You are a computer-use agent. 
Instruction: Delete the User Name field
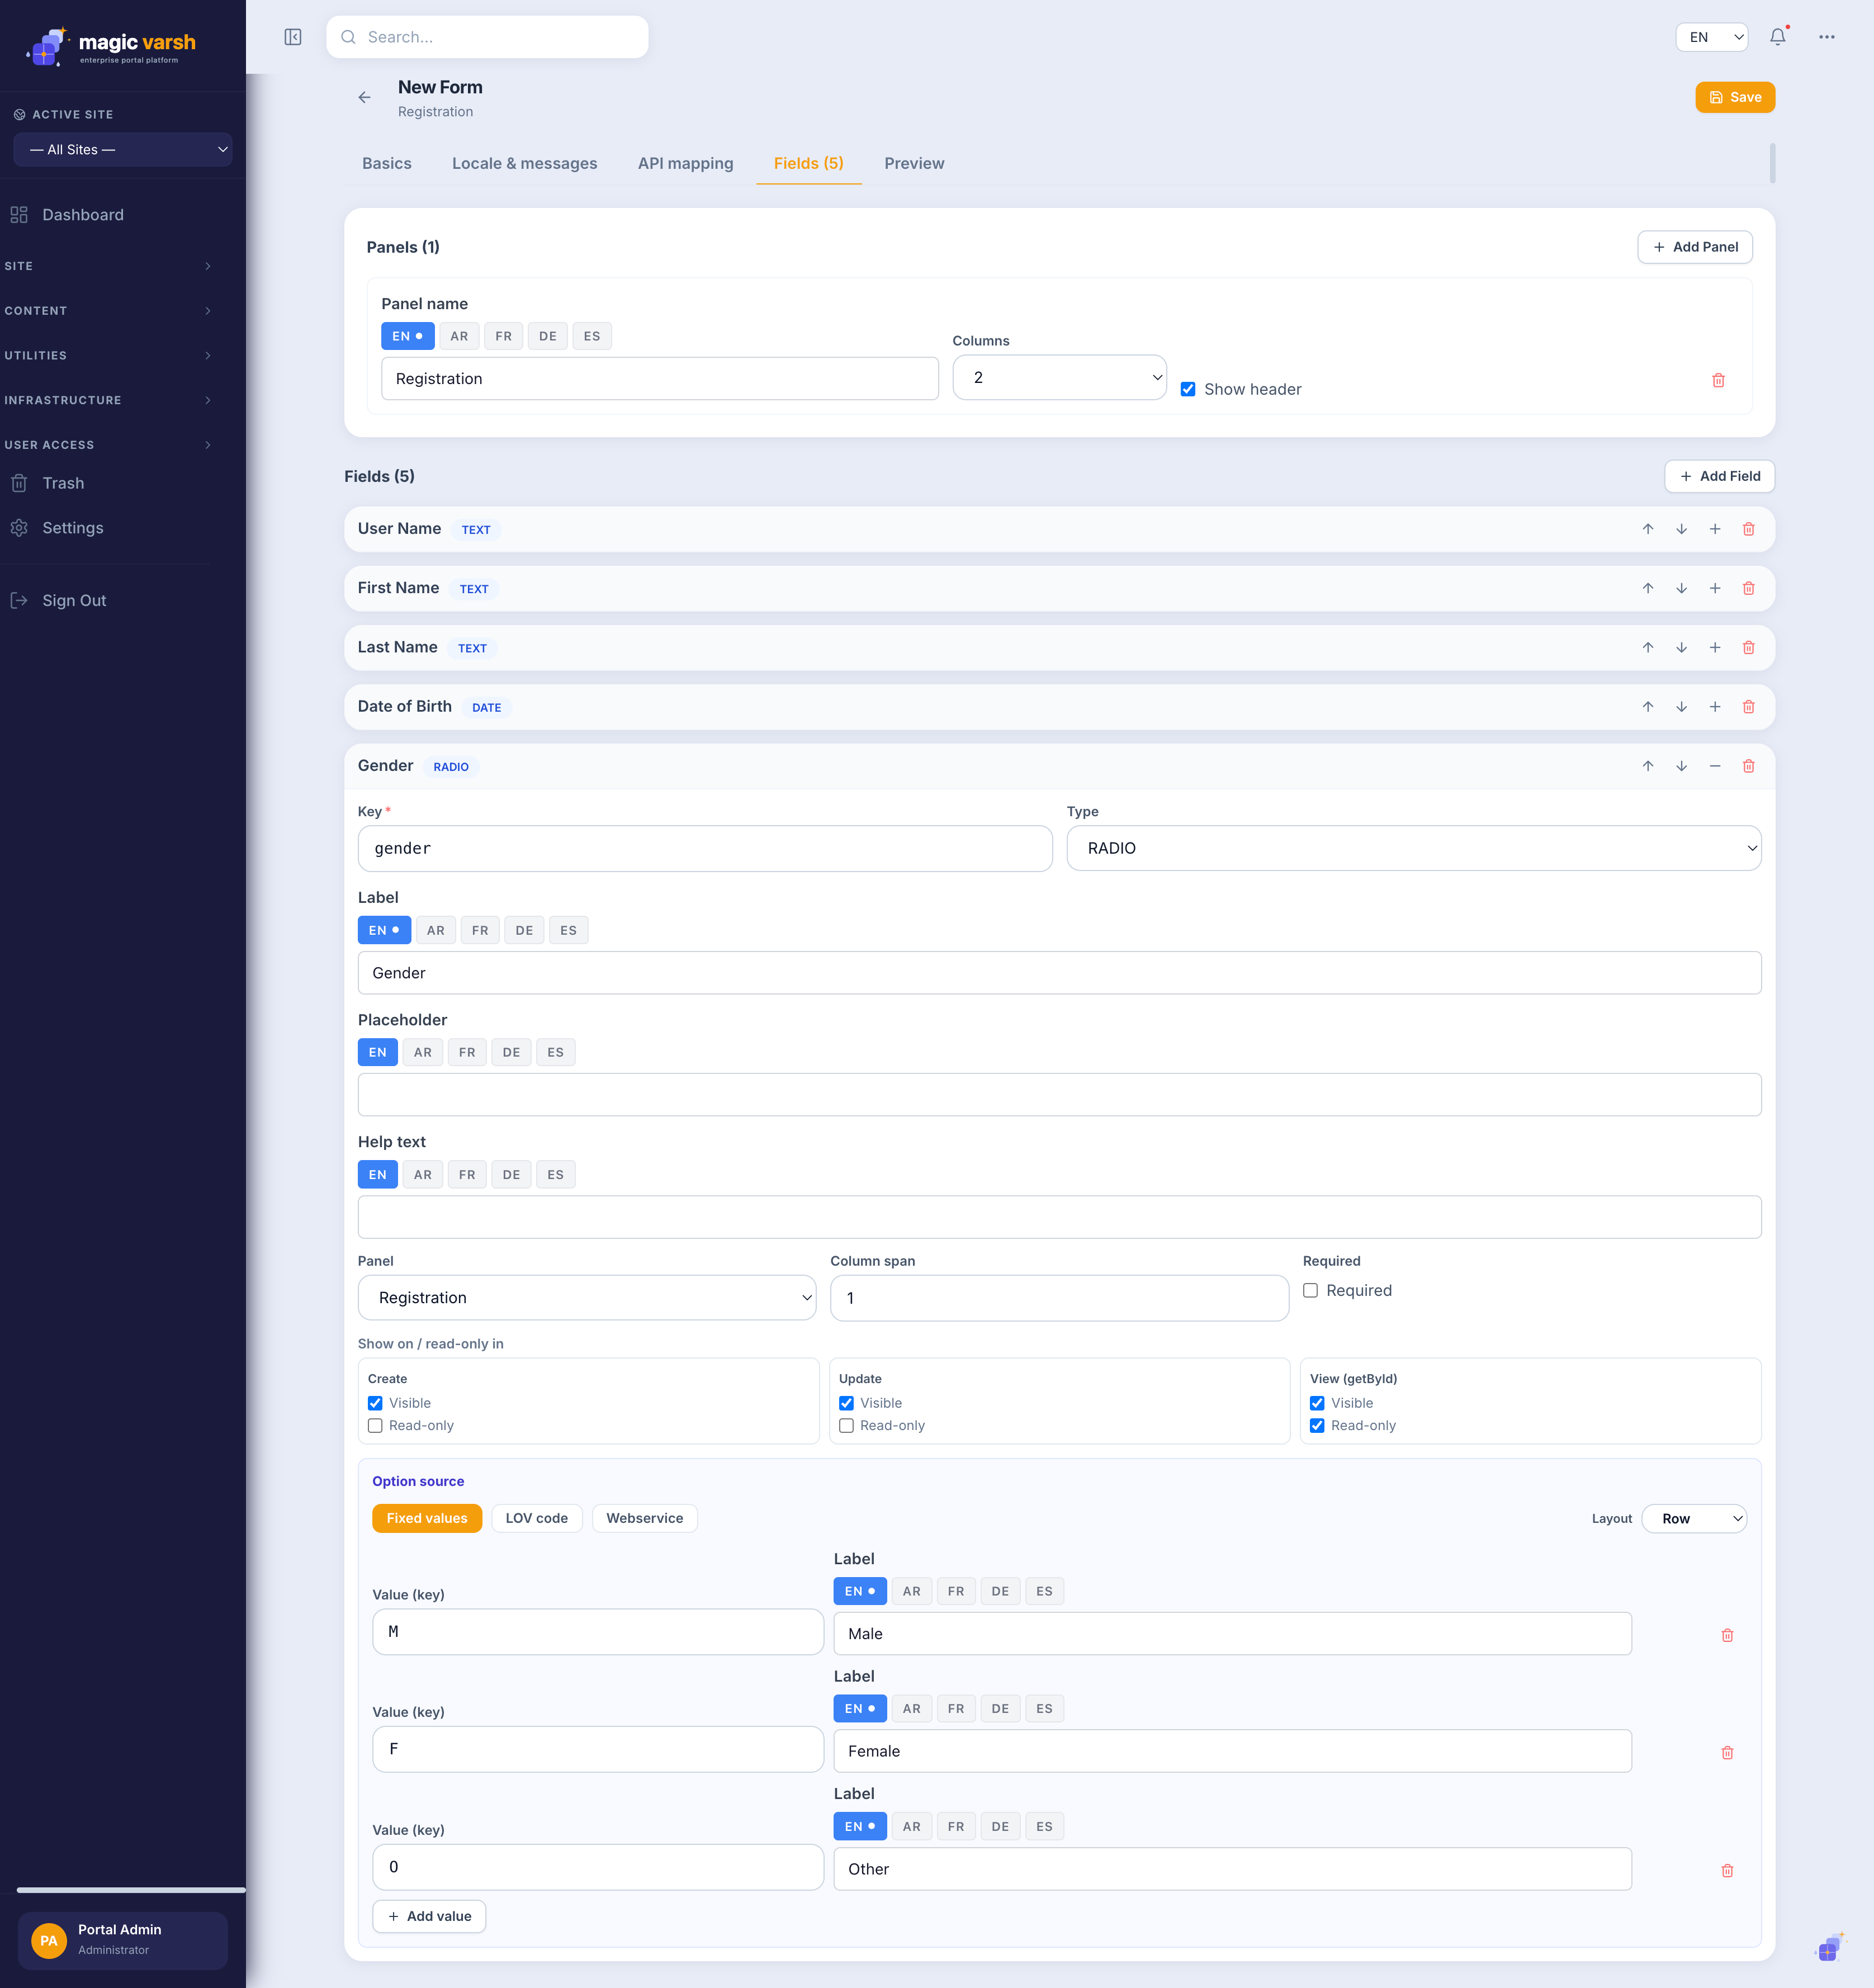[x=1749, y=529]
